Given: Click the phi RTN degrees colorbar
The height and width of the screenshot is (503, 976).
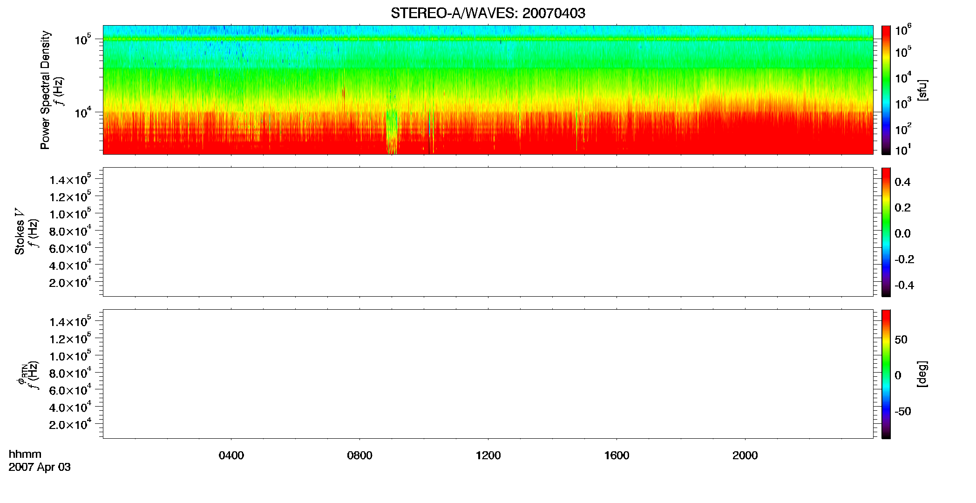Looking at the screenshot, I should [886, 374].
